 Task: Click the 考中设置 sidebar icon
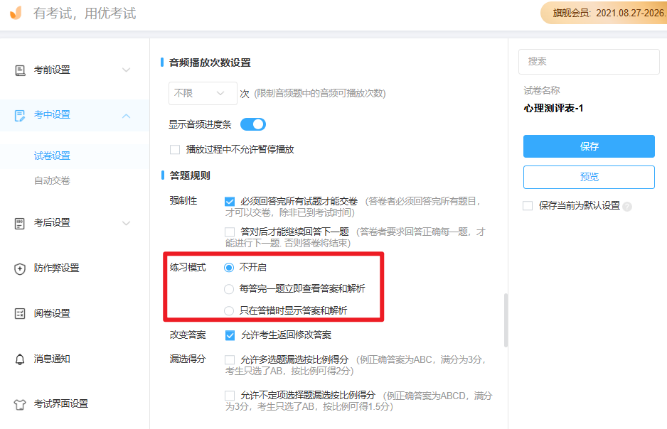pyautogui.click(x=20, y=115)
